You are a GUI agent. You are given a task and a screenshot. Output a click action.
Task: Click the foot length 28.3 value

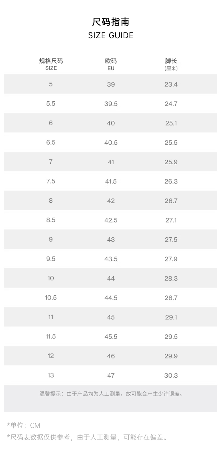(x=171, y=278)
